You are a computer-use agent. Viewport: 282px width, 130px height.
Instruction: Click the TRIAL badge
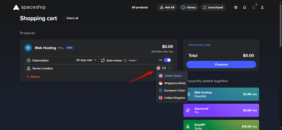69,48
